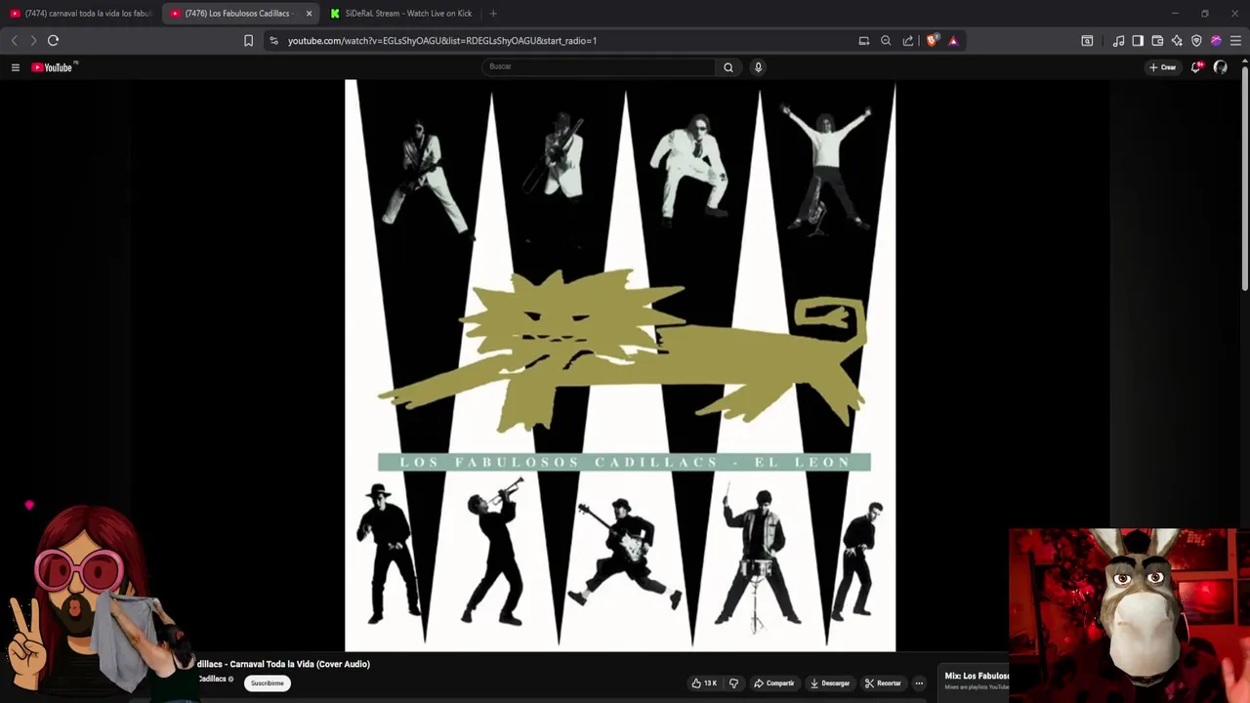The height and width of the screenshot is (703, 1250).
Task: Toggle the browser sidebar panel
Action: pyautogui.click(x=1138, y=40)
